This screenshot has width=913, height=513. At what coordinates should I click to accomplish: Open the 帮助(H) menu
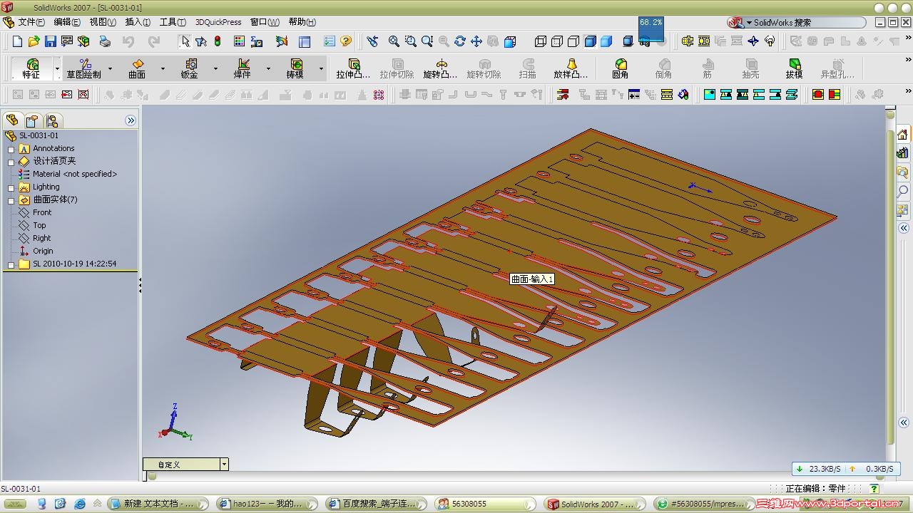click(x=302, y=22)
